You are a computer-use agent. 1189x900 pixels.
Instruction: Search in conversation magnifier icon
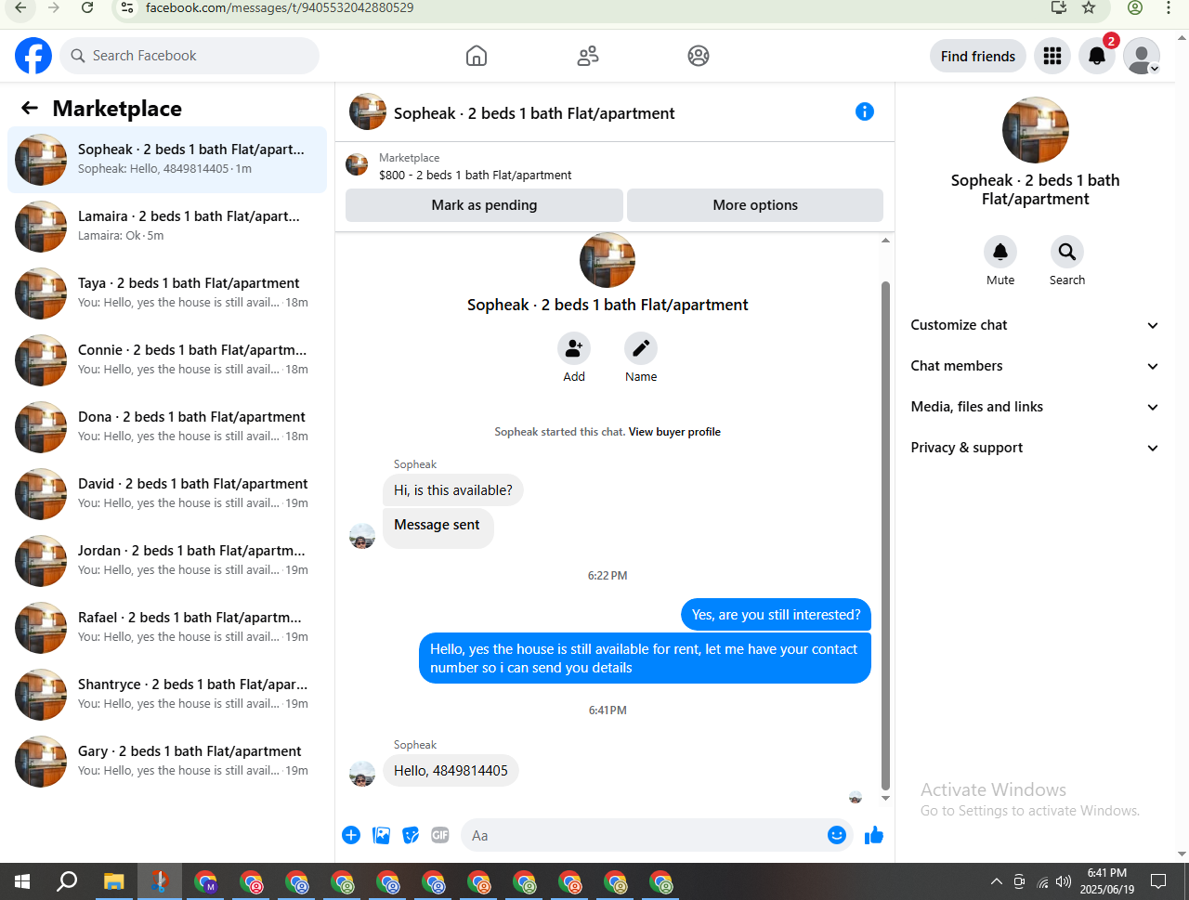coord(1067,252)
